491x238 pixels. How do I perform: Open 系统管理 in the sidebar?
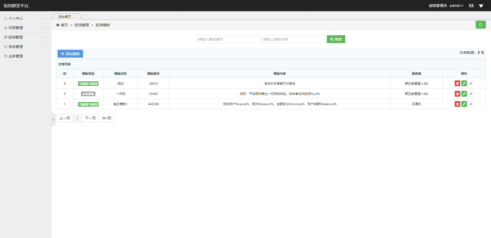pyautogui.click(x=26, y=47)
